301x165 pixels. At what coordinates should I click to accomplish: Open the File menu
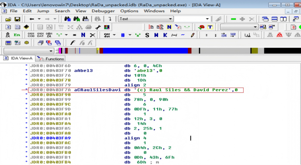point(13,11)
